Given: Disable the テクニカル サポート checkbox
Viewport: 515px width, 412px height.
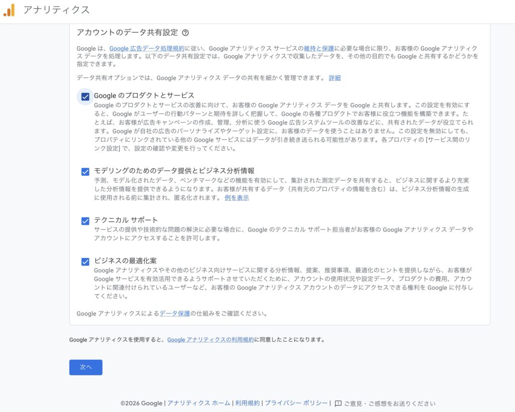Looking at the screenshot, I should (x=85, y=221).
